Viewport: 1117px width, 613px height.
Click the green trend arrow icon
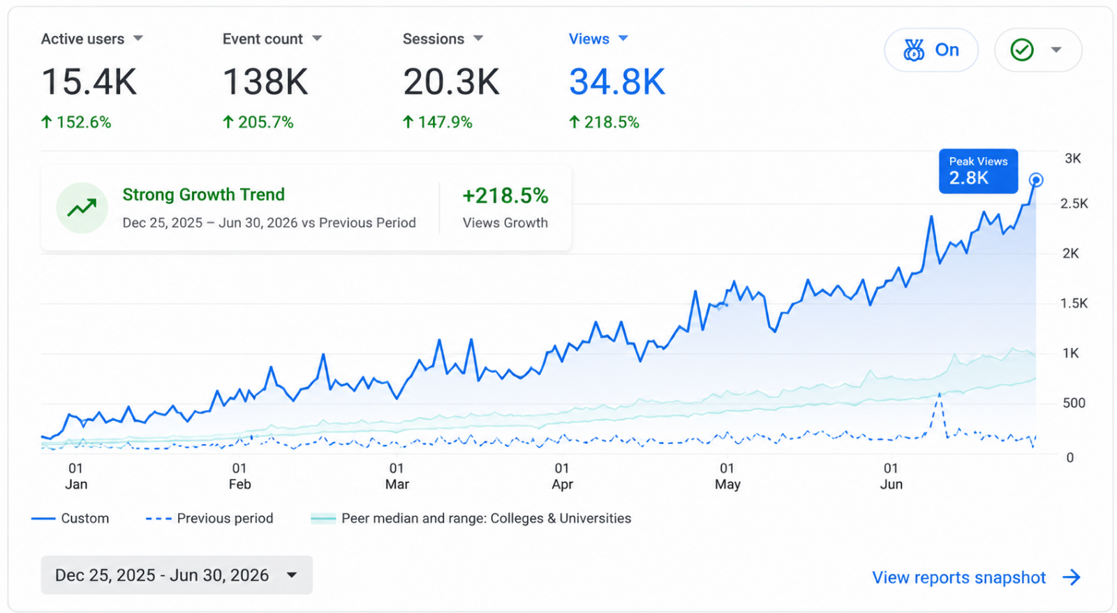82,207
